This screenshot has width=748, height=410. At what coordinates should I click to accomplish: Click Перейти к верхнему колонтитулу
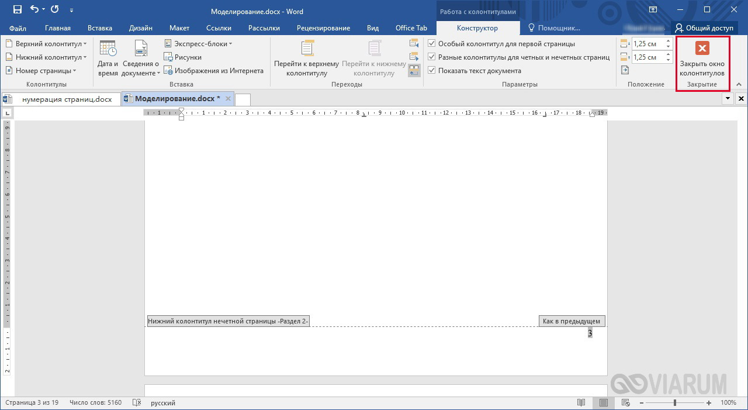(x=307, y=58)
